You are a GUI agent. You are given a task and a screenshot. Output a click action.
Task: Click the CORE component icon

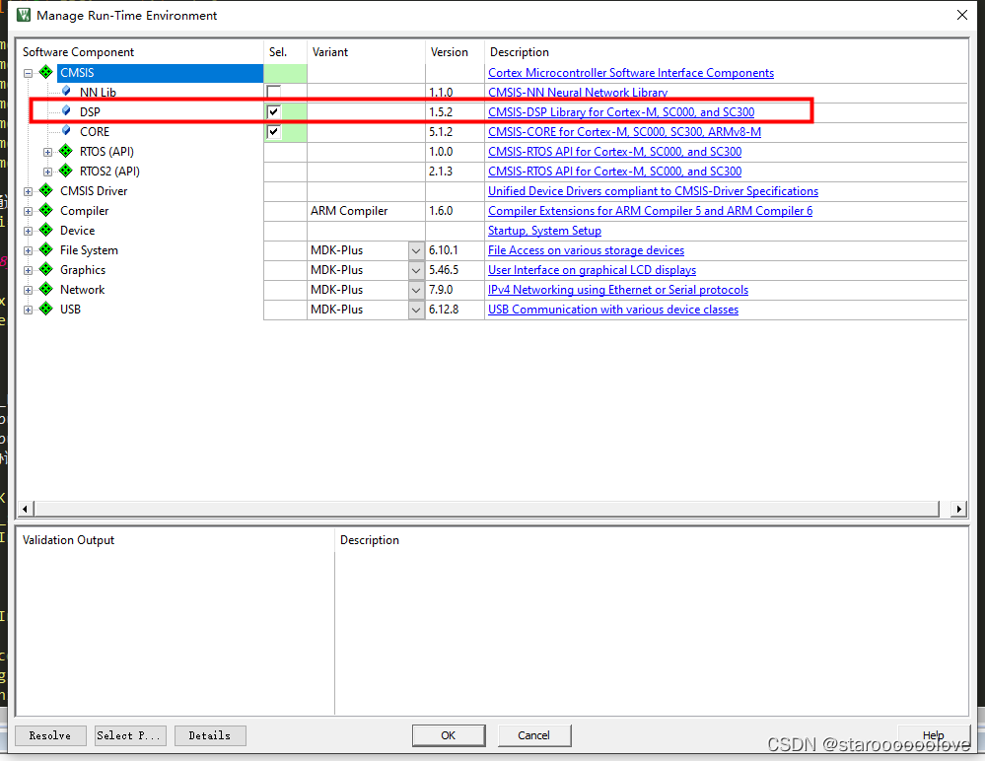tap(67, 131)
